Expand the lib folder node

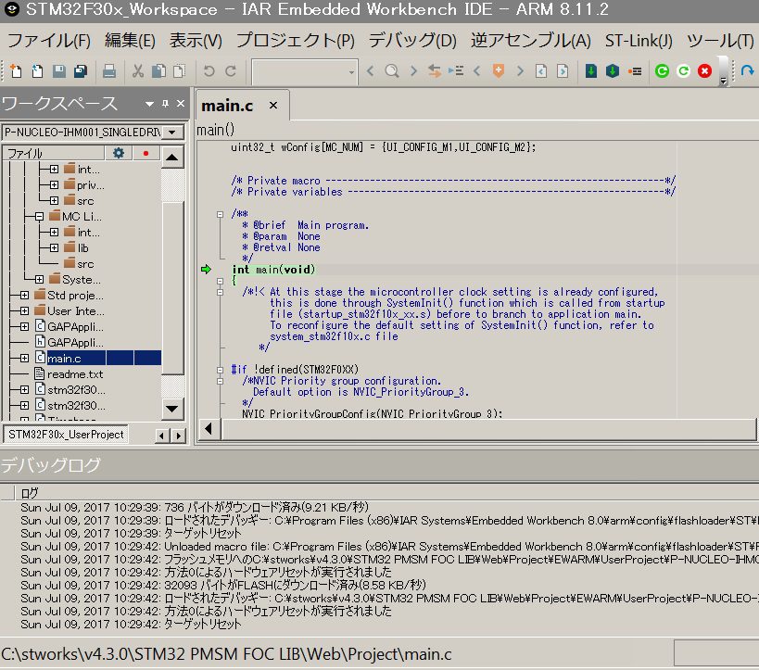click(54, 247)
